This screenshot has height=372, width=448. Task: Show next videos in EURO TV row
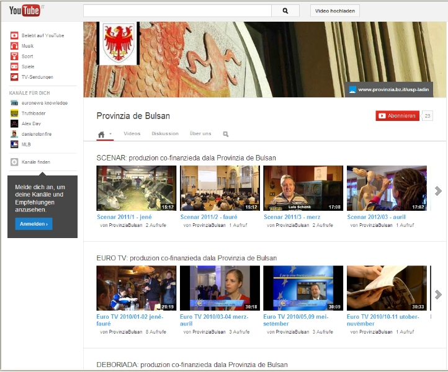click(438, 294)
